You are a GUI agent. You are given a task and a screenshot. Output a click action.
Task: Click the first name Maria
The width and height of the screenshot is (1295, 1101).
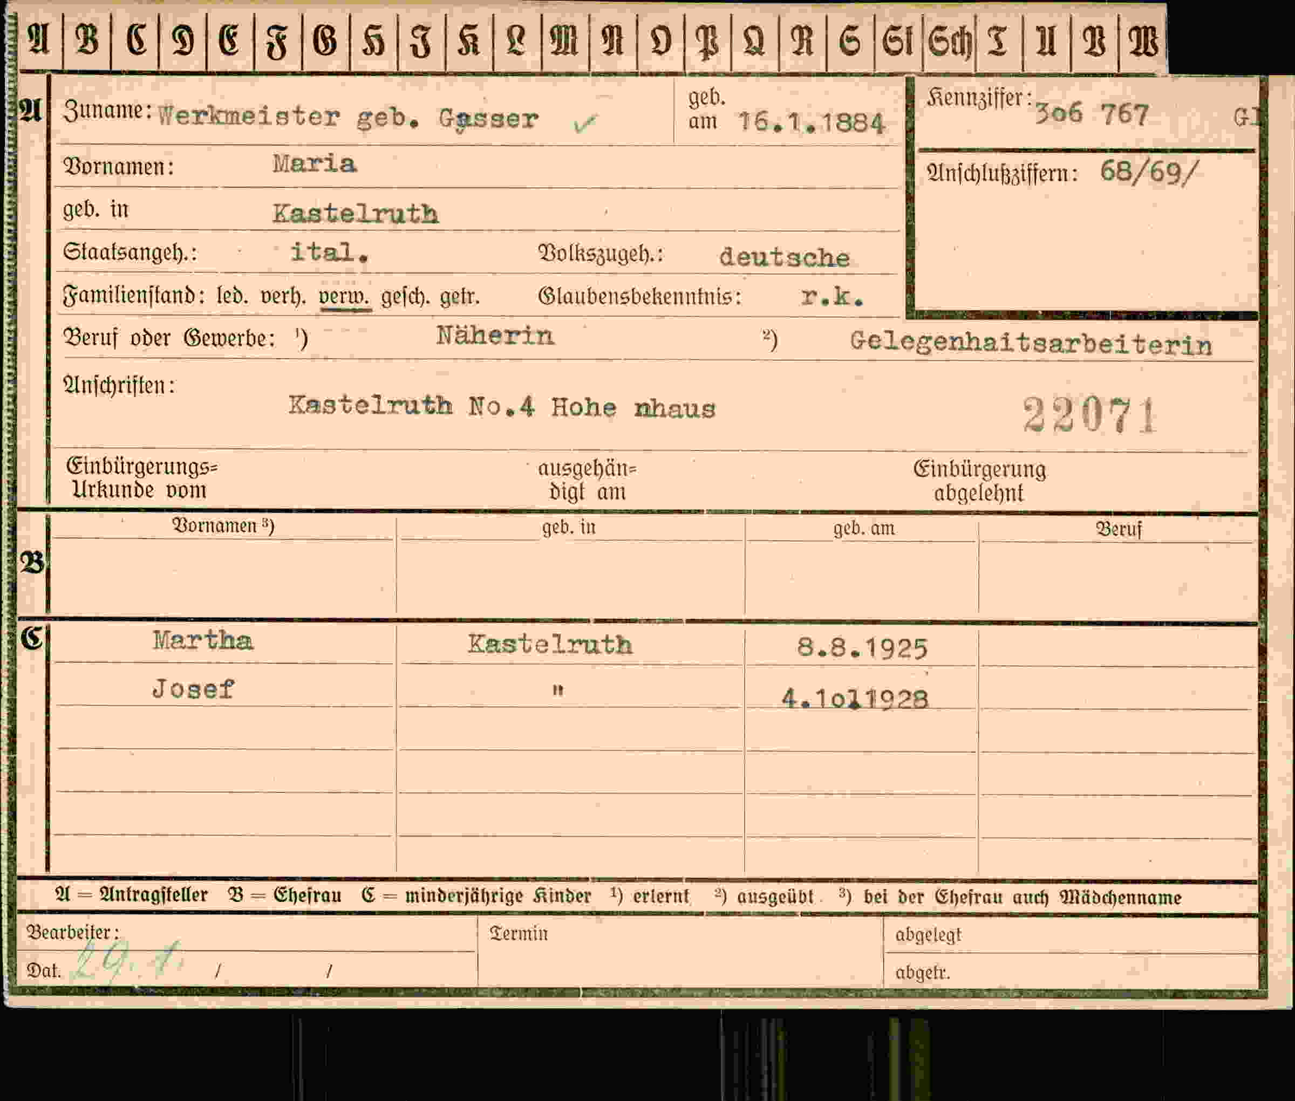click(x=315, y=164)
